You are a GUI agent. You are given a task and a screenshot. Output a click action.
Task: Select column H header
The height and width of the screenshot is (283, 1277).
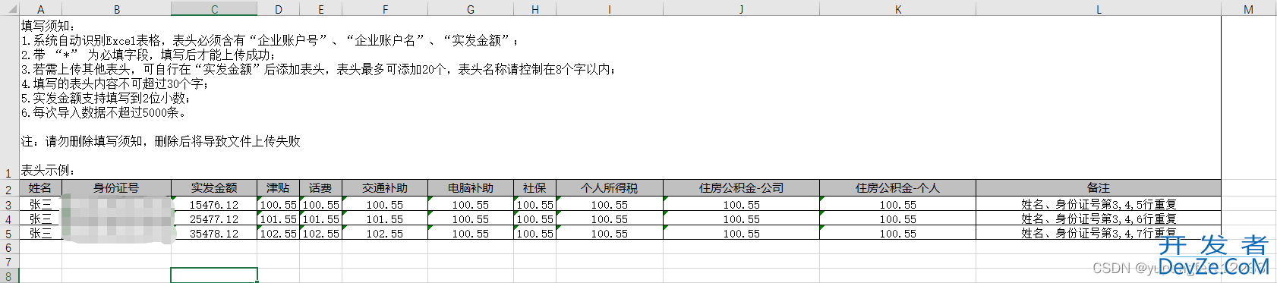(x=535, y=8)
